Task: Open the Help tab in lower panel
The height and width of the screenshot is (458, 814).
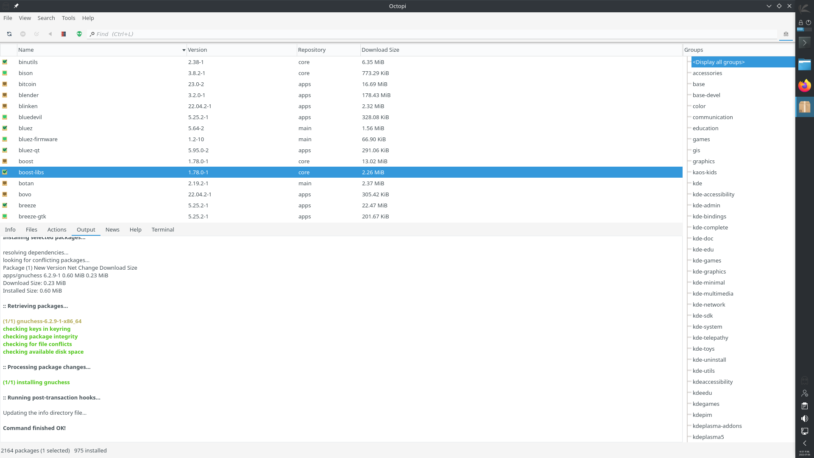Action: 135,229
